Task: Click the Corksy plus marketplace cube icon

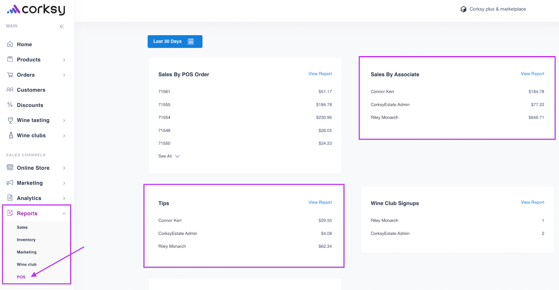Action: click(x=463, y=9)
